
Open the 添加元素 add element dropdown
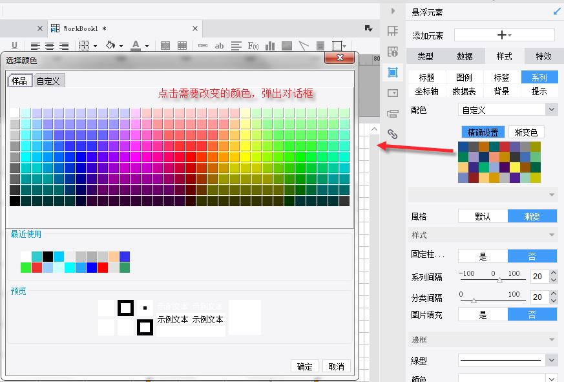pos(504,35)
